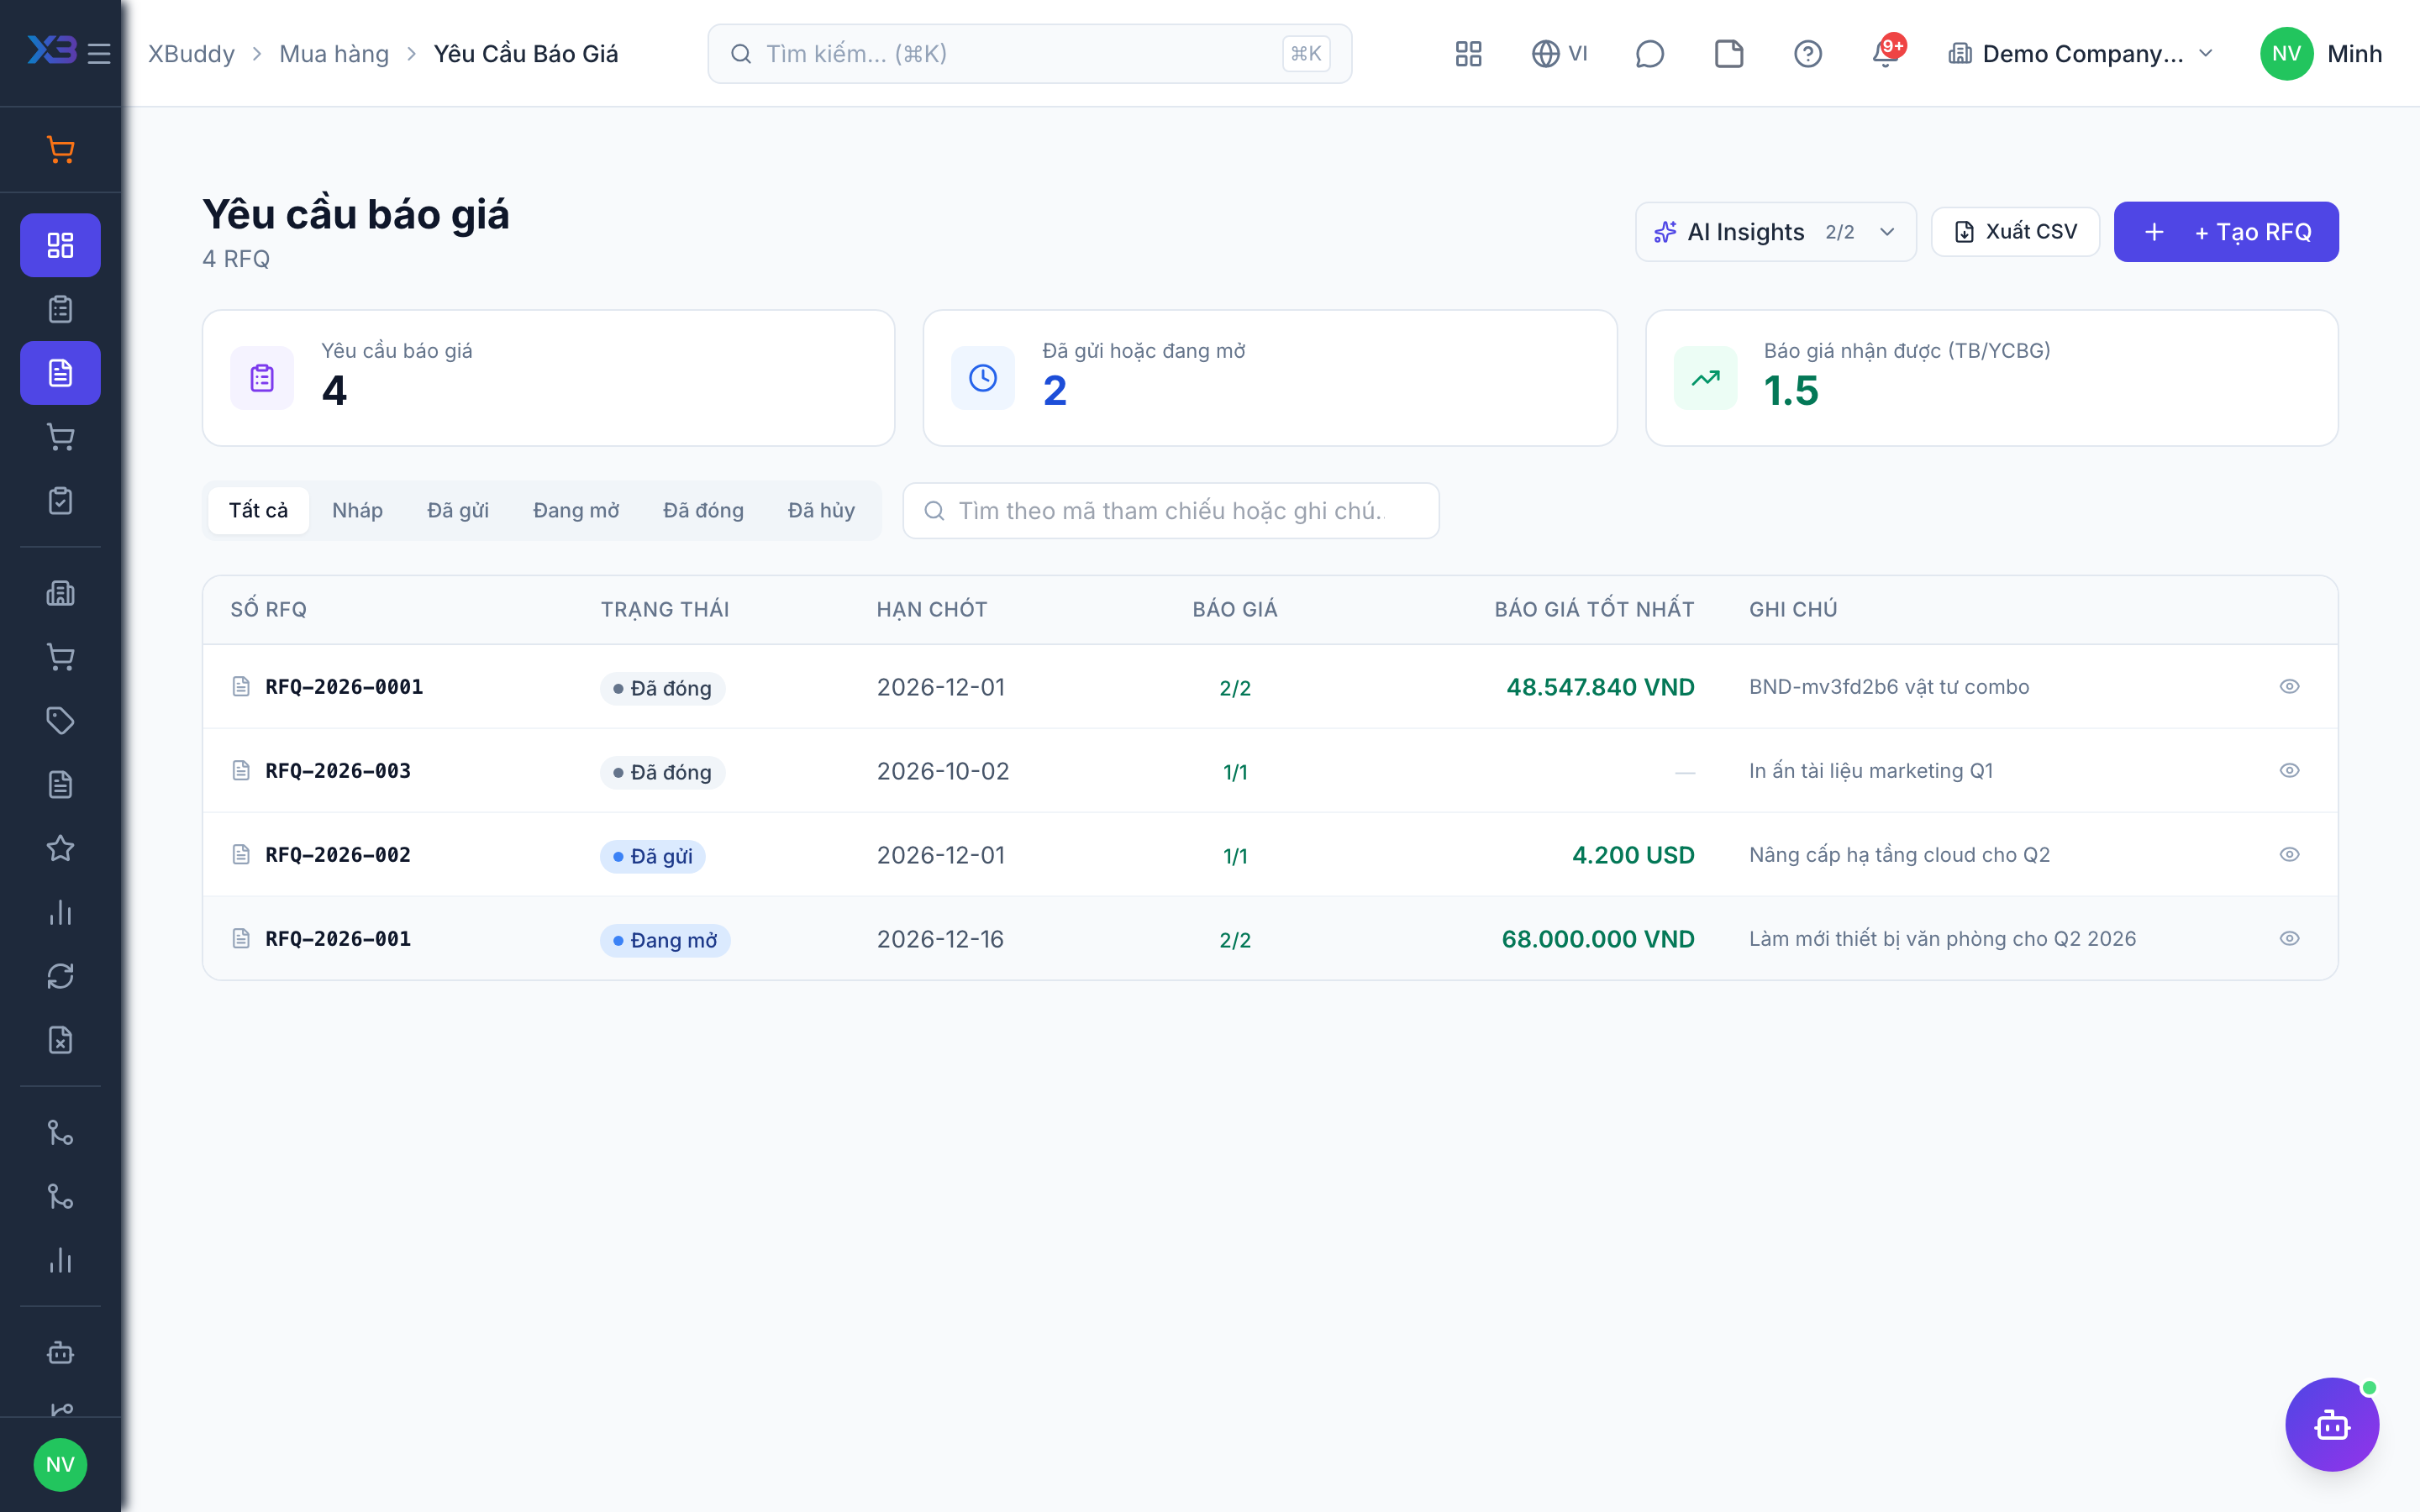Click the Tạo RFQ button

2226,232
